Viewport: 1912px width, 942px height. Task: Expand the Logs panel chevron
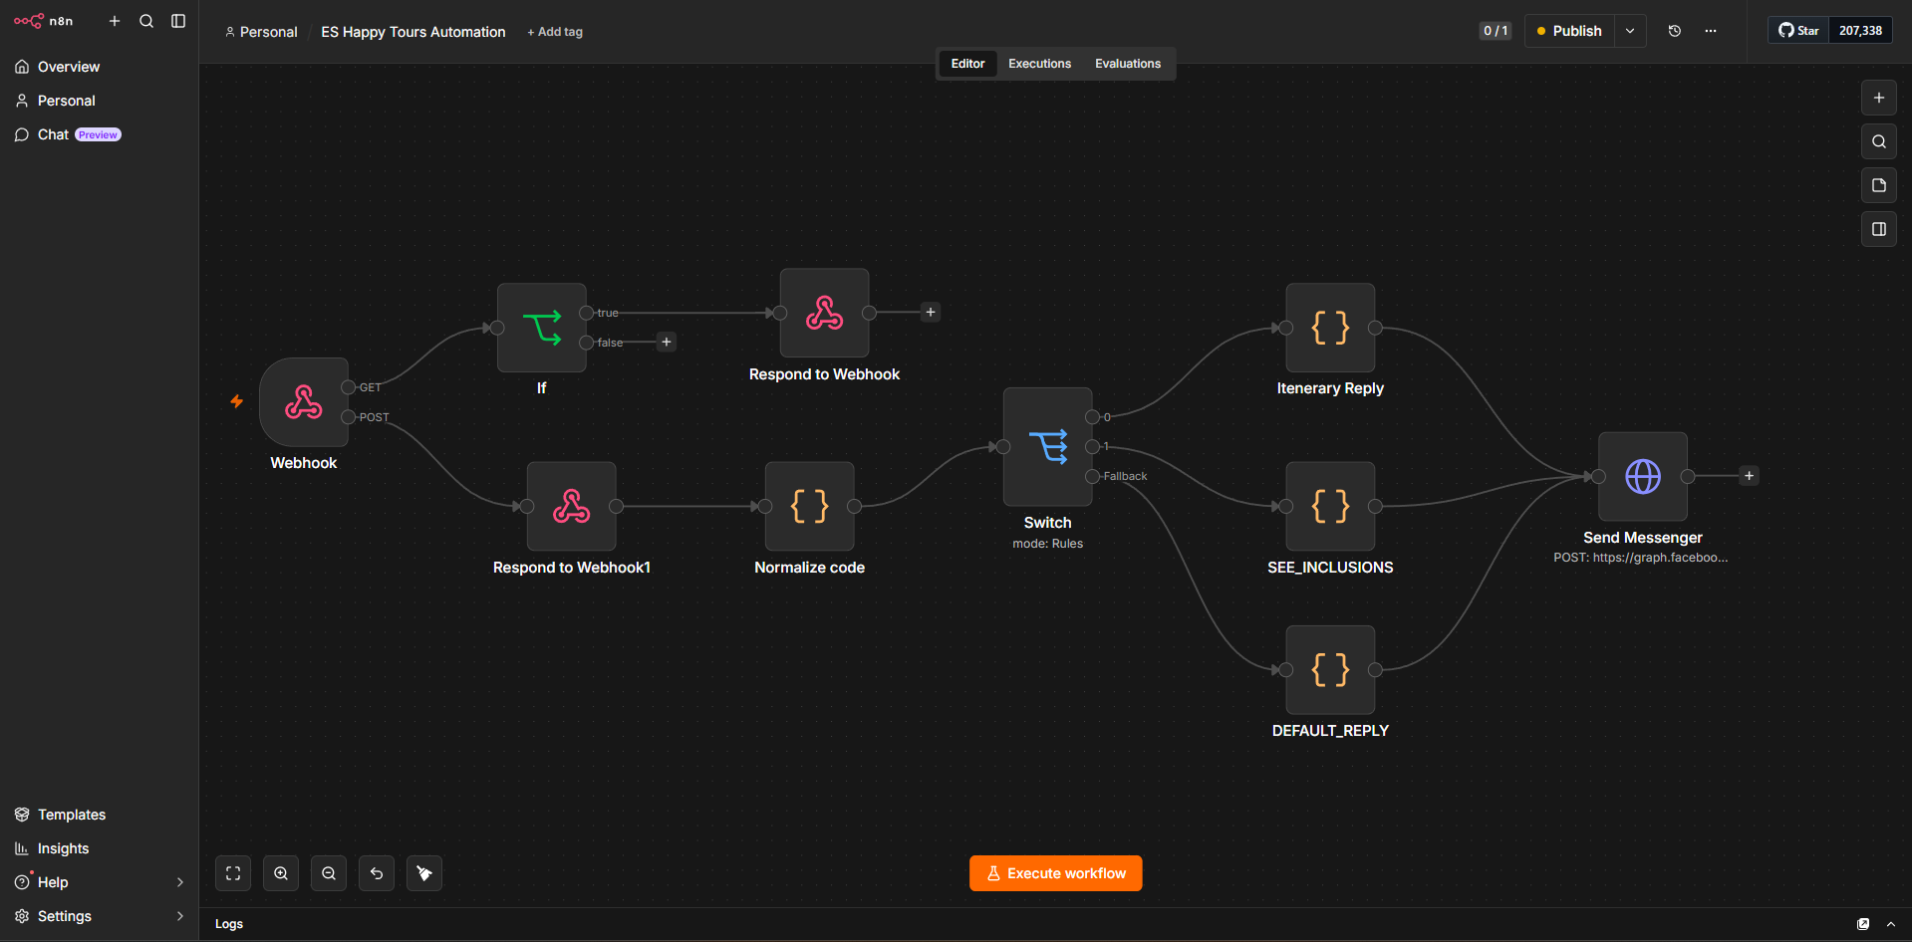click(1891, 924)
